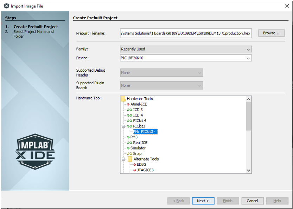Image resolution: width=293 pixels, height=209 pixels.
Task: Select the Simulator tool
Action: tap(138, 148)
